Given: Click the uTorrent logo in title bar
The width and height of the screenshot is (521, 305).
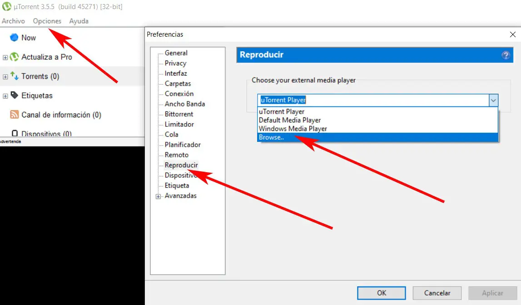Looking at the screenshot, I should [x=7, y=6].
